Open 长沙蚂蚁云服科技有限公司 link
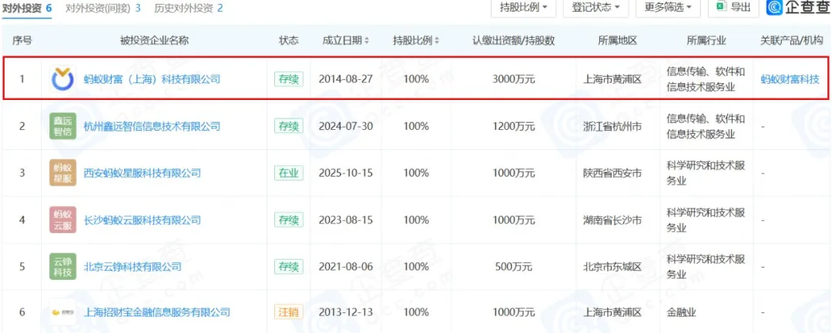 point(143,220)
